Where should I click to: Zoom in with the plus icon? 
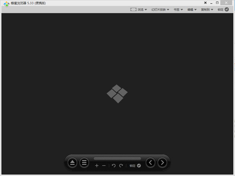pos(97,165)
